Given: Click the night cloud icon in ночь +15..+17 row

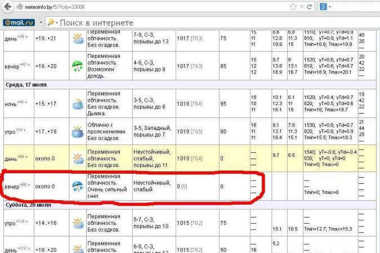Looking at the screenshot, I should point(78,103).
